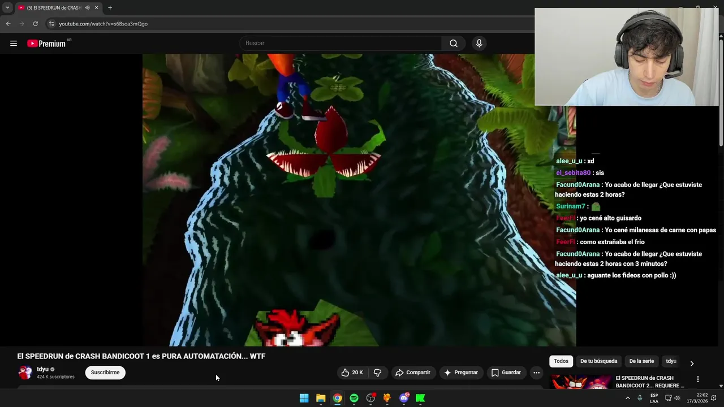Click chat username Surinam7
Image resolution: width=724 pixels, height=407 pixels.
pyautogui.click(x=570, y=206)
